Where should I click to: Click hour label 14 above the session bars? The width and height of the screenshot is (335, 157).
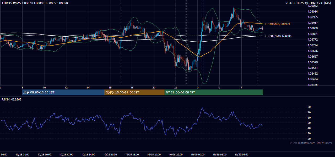tap(88, 88)
